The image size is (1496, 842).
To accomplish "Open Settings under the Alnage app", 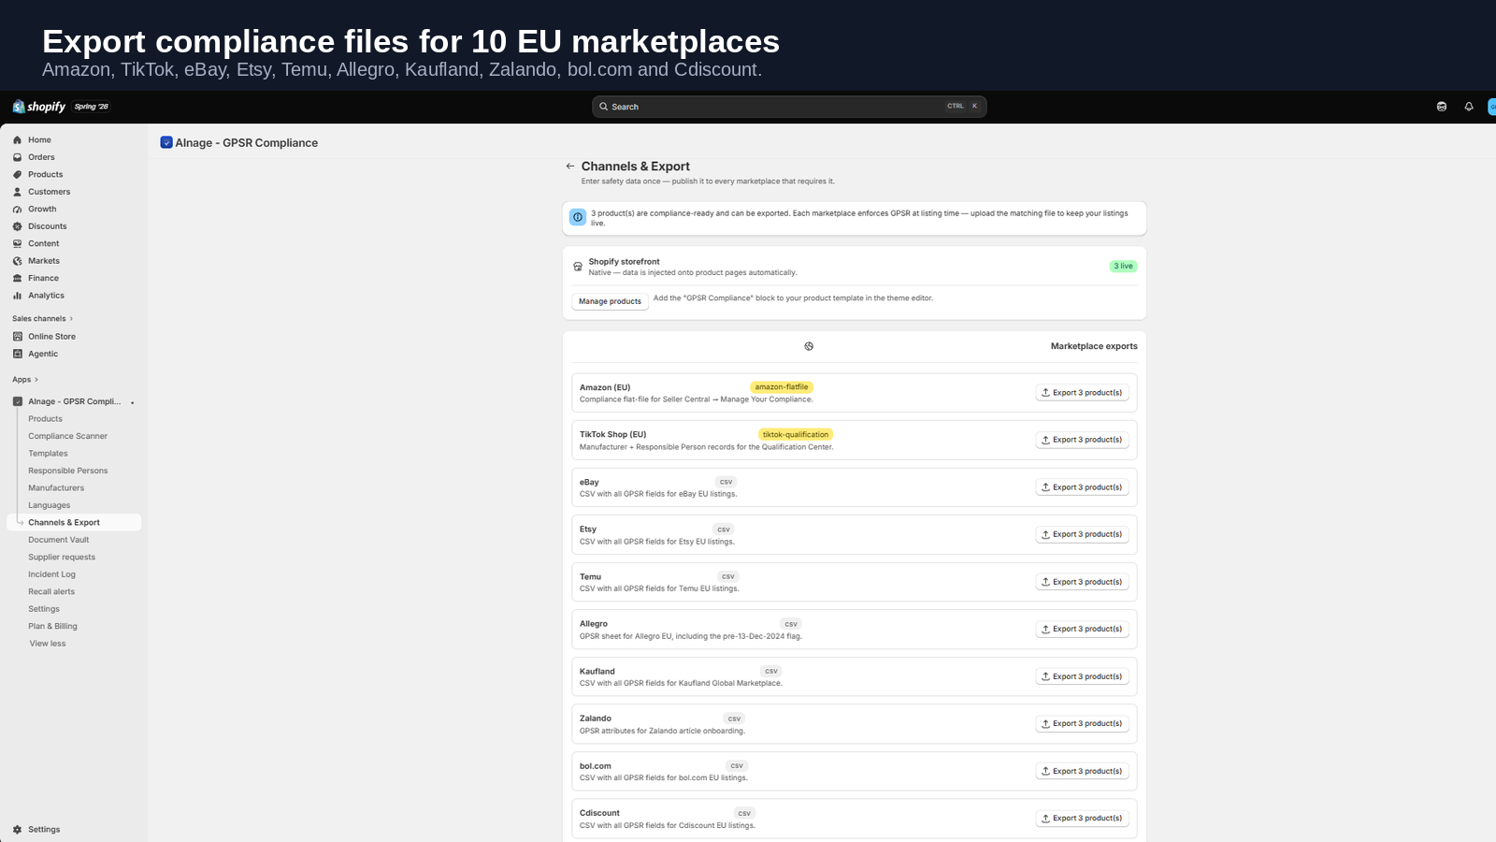I will 44,609.
